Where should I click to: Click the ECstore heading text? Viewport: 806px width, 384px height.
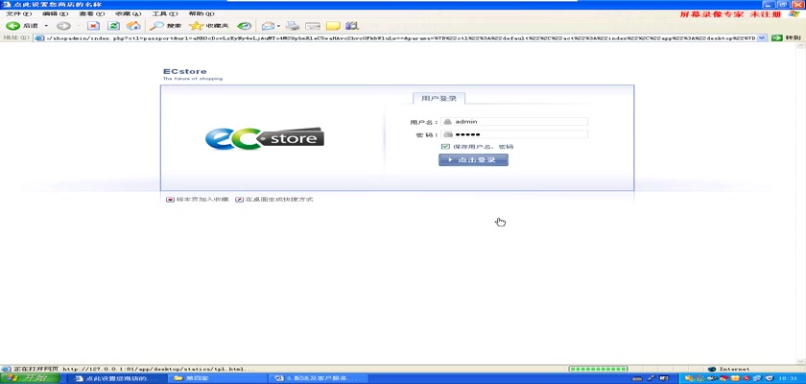(184, 71)
